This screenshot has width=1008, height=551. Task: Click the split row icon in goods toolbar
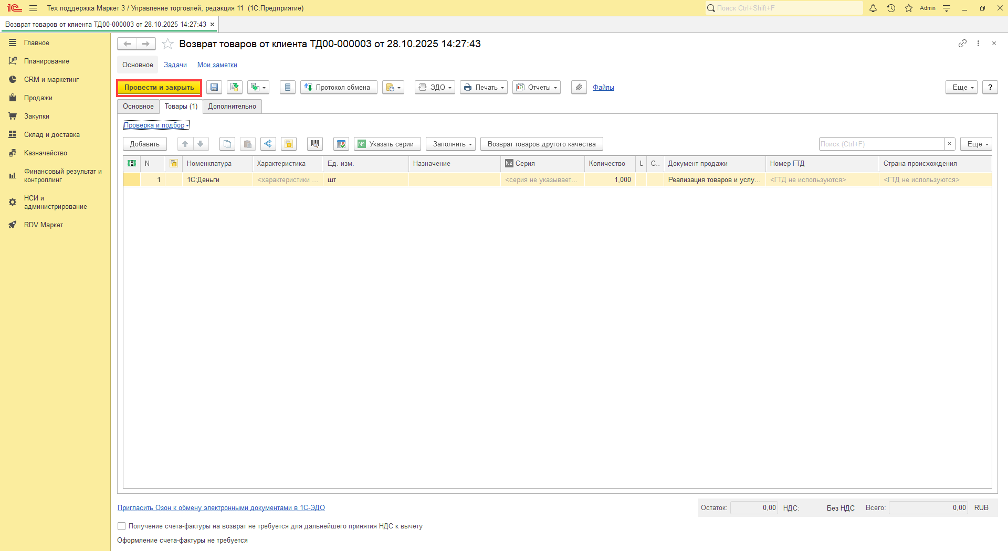[268, 144]
